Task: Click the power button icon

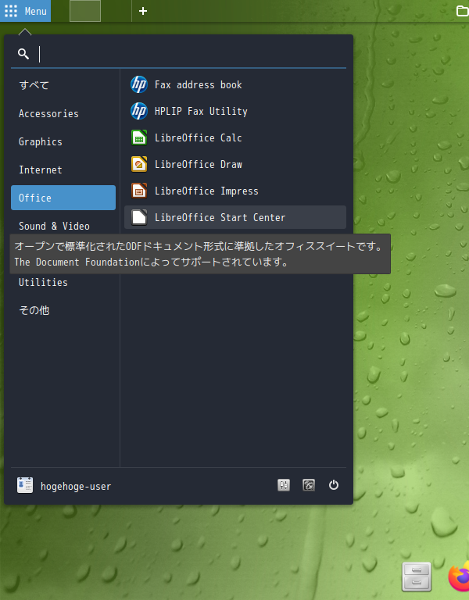Action: coord(334,485)
